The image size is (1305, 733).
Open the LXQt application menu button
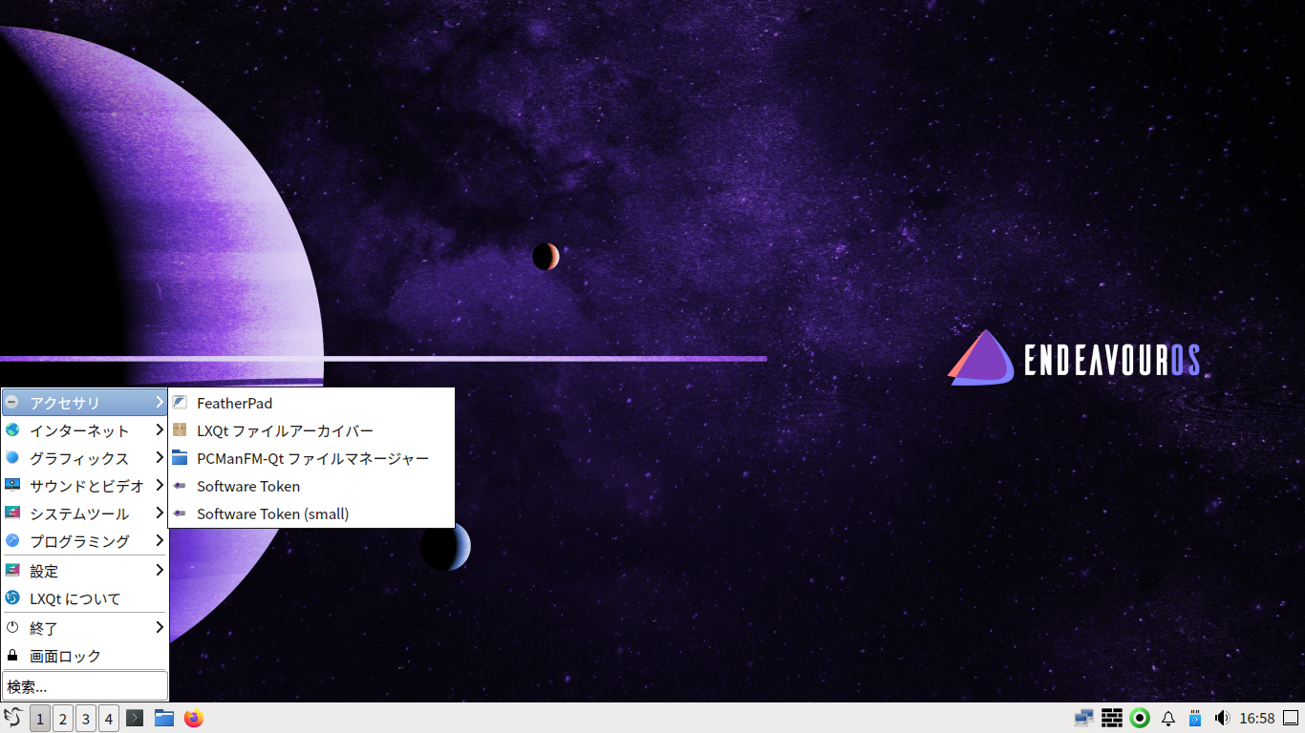click(x=13, y=718)
